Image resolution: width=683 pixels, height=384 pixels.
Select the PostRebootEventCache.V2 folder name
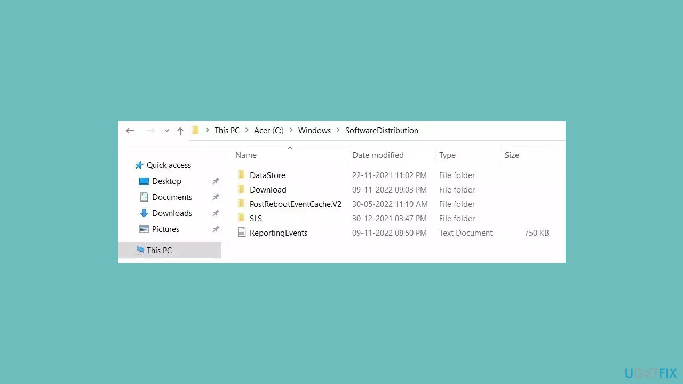296,204
